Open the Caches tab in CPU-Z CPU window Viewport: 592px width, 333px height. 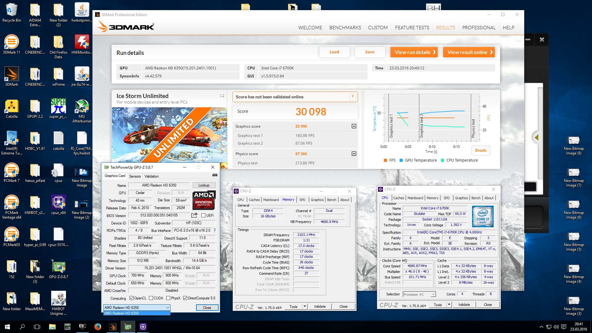(398, 198)
